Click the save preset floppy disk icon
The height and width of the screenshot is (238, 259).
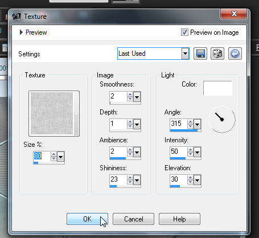pos(200,54)
